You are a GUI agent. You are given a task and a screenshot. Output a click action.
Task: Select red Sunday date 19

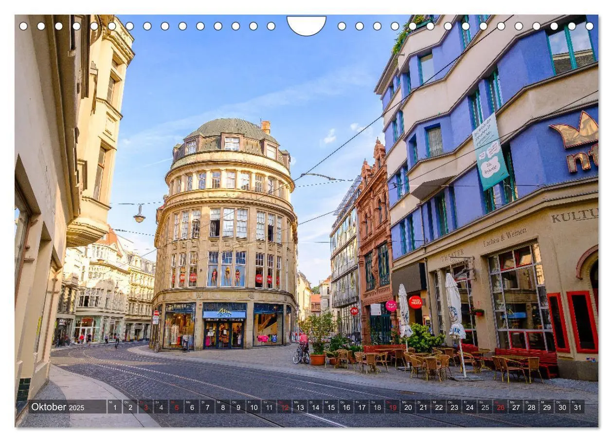click(x=392, y=407)
